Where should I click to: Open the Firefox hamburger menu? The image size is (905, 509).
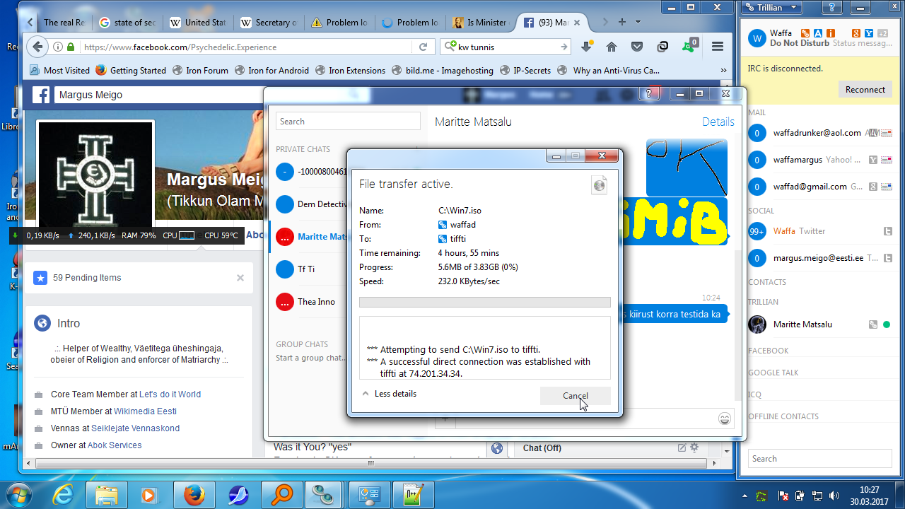[x=717, y=47]
